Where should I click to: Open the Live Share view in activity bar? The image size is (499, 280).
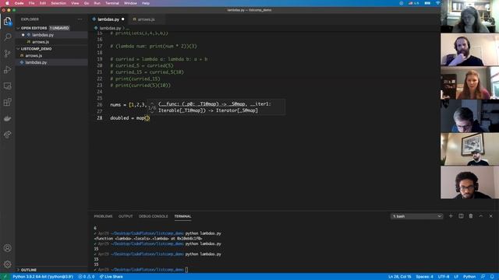pos(7,135)
